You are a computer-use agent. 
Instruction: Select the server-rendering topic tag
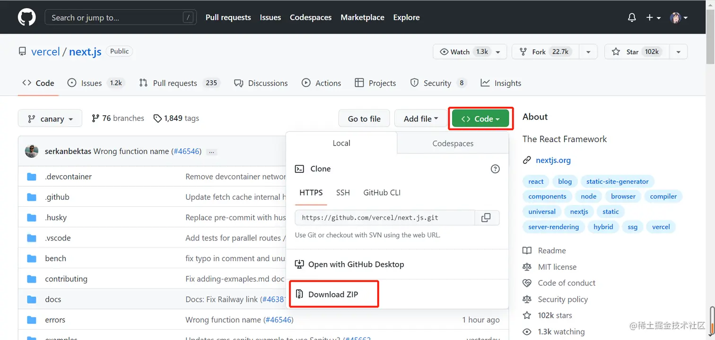pos(553,227)
